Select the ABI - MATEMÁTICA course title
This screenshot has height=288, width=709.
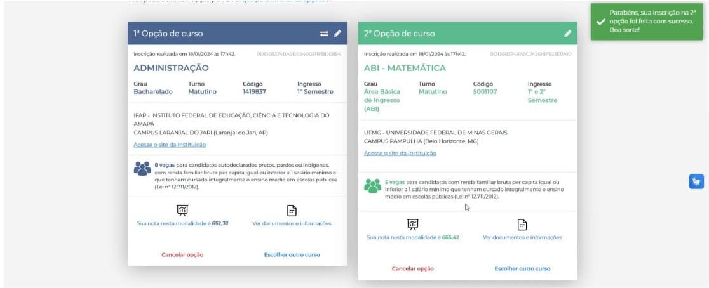(405, 68)
